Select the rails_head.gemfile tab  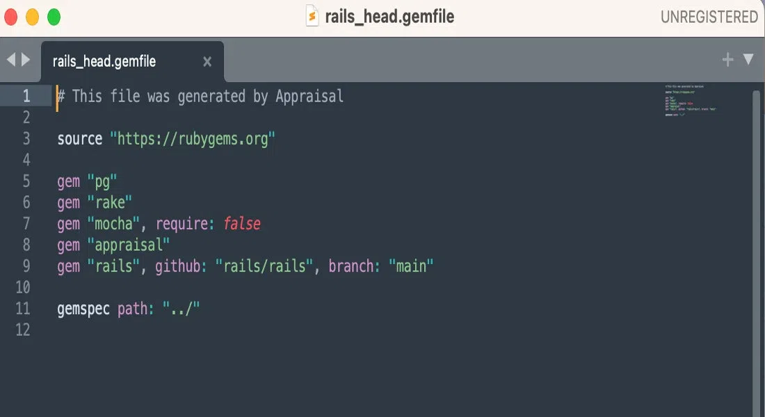[132, 61]
